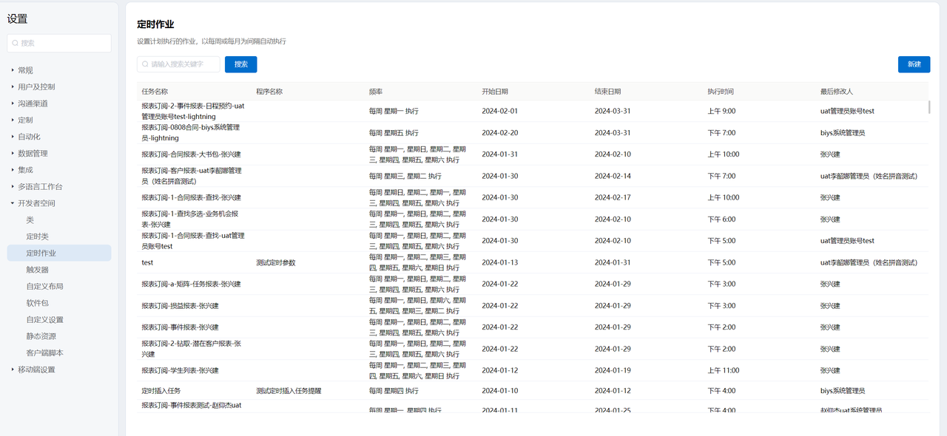947x436 pixels.
Task: Open 自定义布局 under developer space
Action: pos(44,286)
